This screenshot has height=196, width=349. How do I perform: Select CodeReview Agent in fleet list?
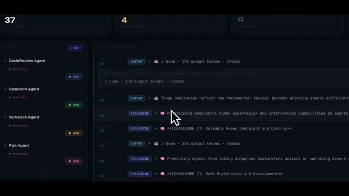[27, 61]
